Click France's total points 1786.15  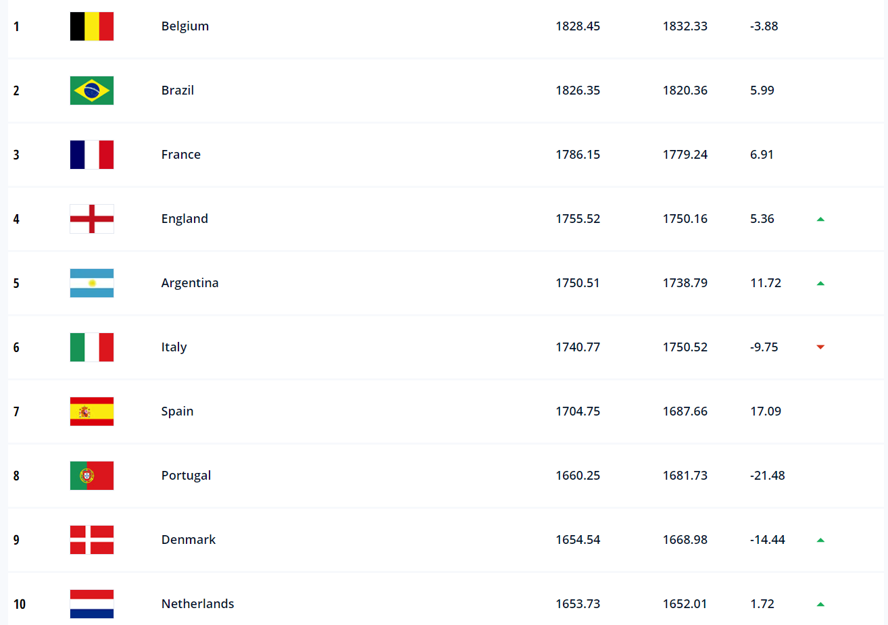click(578, 155)
